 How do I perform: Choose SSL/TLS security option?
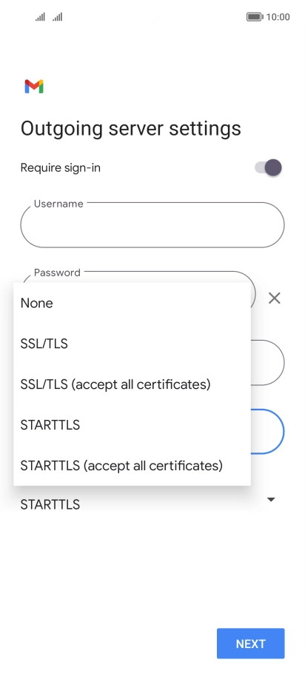(x=132, y=344)
